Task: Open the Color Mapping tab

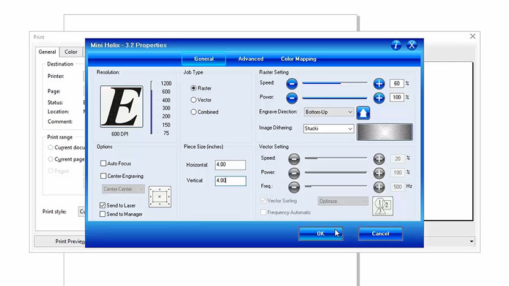Action: coord(299,59)
